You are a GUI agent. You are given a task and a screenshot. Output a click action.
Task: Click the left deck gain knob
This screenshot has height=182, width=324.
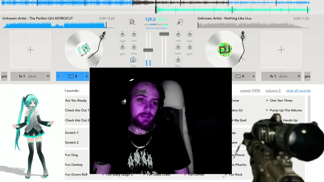click(x=123, y=48)
